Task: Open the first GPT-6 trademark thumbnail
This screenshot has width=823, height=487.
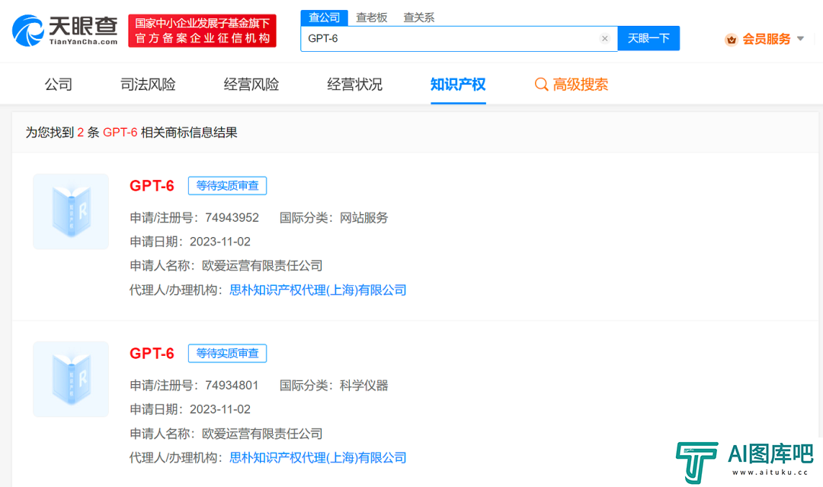Action: pyautogui.click(x=71, y=211)
